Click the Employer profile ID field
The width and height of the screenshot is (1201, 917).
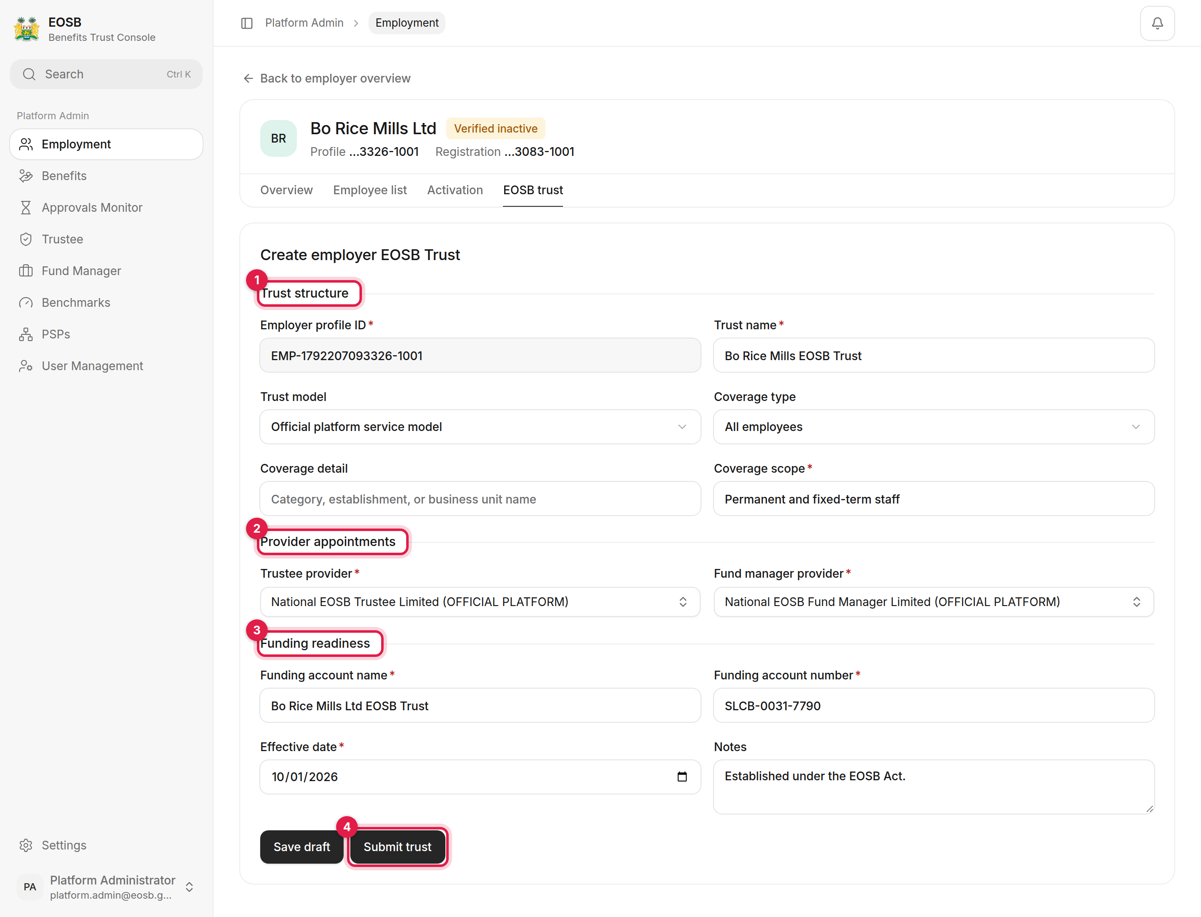(x=480, y=355)
